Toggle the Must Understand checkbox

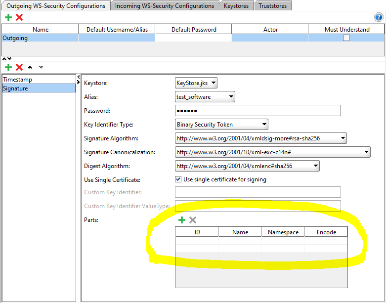tap(346, 38)
